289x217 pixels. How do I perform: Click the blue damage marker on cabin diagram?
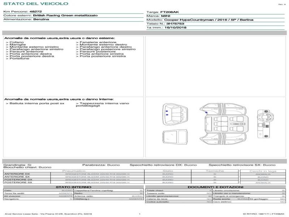point(206,112)
